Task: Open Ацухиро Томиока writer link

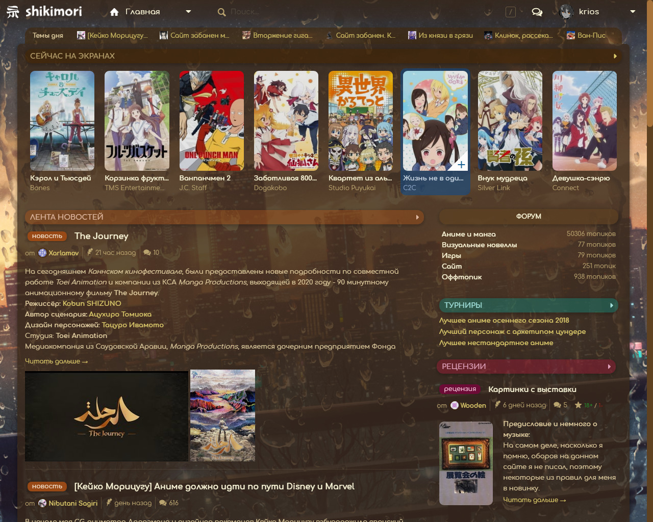Action: (120, 314)
